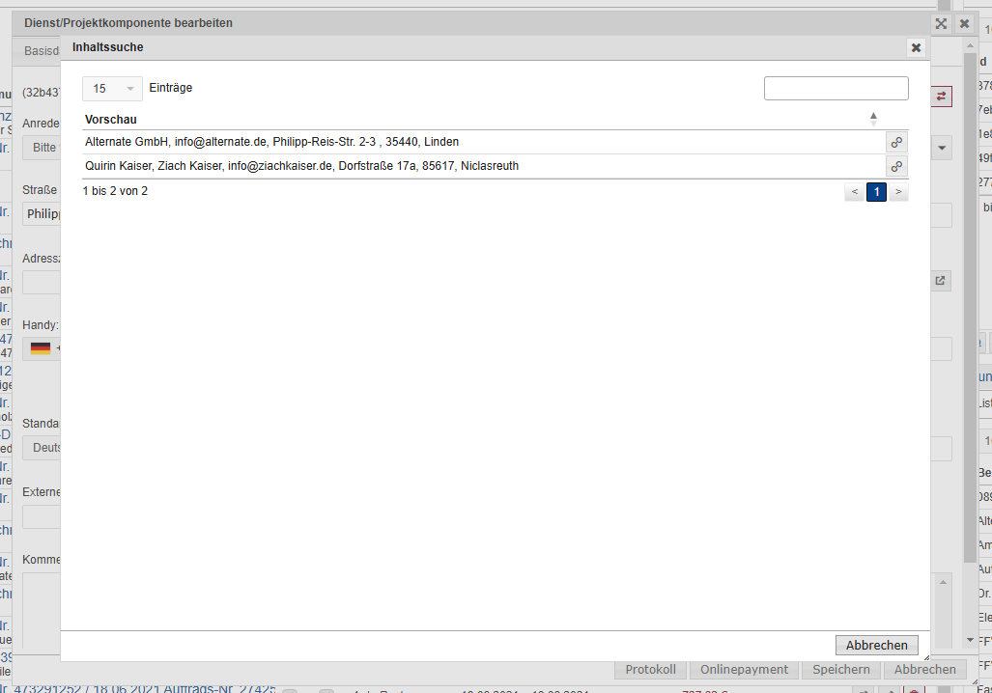Click the Onlinepayment button
Screen dimensions: 992x693
[744, 670]
